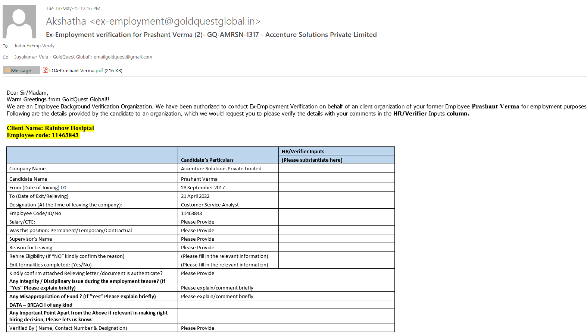The image size is (587, 332).
Task: Click 'Please Provide' in the Verified By row
Action: 197,328
